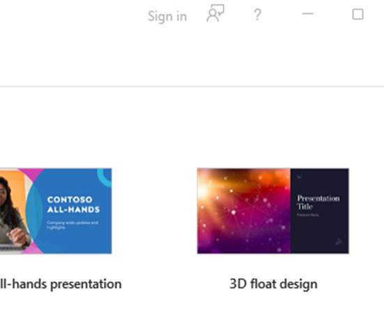
Task: Minimize the PowerPoint window
Action: (308, 14)
